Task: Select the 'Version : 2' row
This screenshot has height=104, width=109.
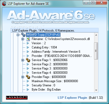Action: coord(39,43)
